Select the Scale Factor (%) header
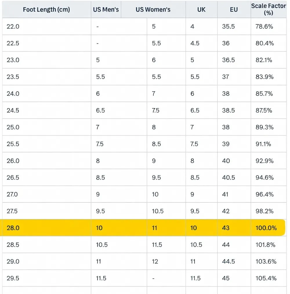This screenshot has width=290, height=294. pyautogui.click(x=269, y=10)
